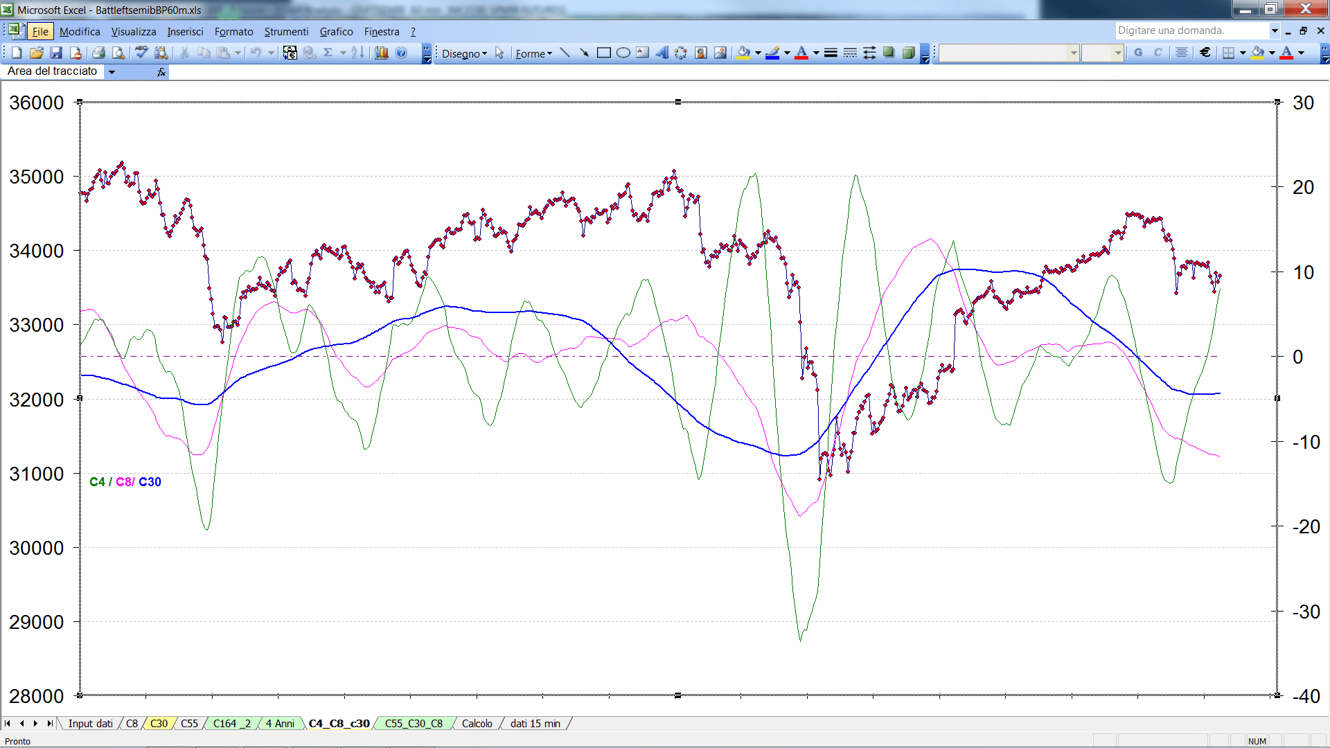Image resolution: width=1330 pixels, height=748 pixels.
Task: Expand the Forme shapes menu
Action: (534, 53)
